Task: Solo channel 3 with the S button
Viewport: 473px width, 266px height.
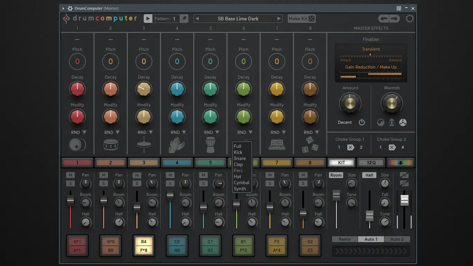Action: [x=137, y=183]
